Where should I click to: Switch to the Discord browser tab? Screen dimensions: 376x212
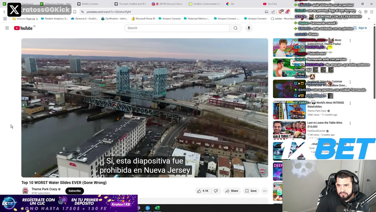click(167, 4)
